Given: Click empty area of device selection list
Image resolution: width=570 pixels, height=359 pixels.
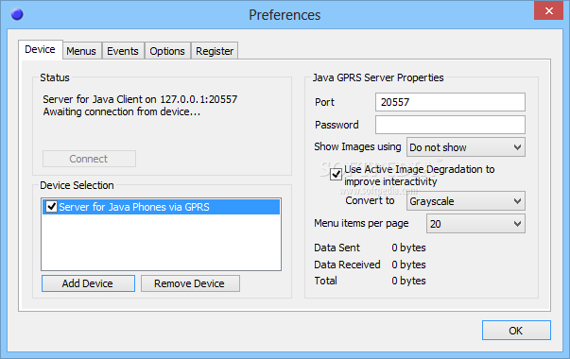Looking at the screenshot, I should 162,242.
